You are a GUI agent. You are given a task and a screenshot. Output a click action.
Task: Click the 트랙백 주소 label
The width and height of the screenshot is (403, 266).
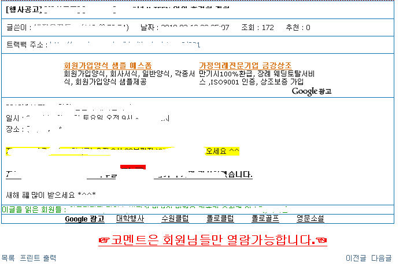27,45
